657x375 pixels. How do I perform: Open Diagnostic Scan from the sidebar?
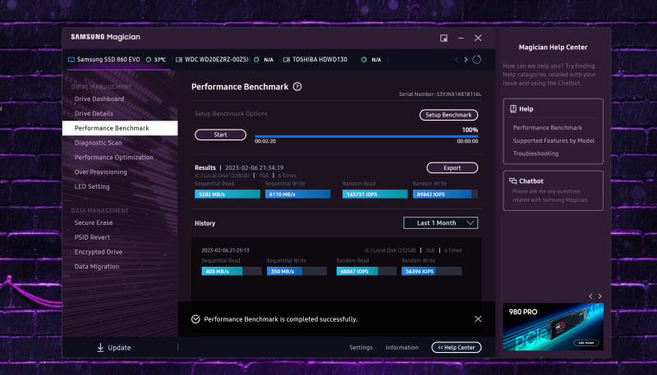[98, 143]
